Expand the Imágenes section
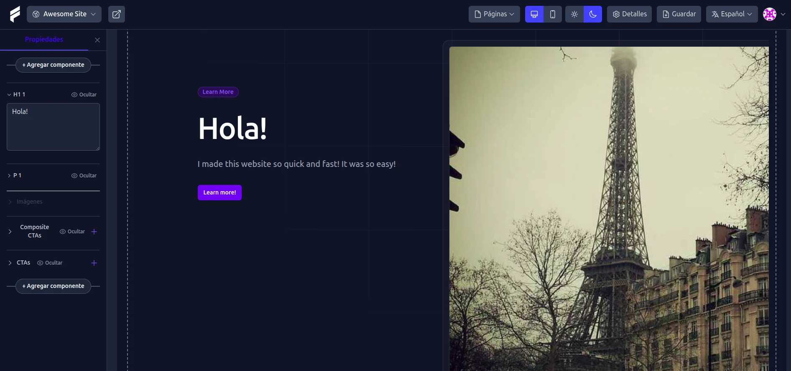791x371 pixels. [x=10, y=202]
